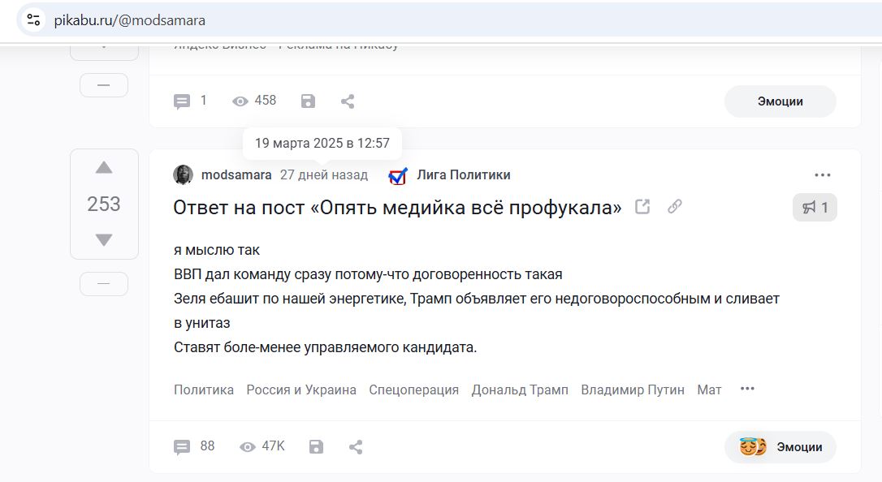Save the upper post with 458 views

click(309, 101)
